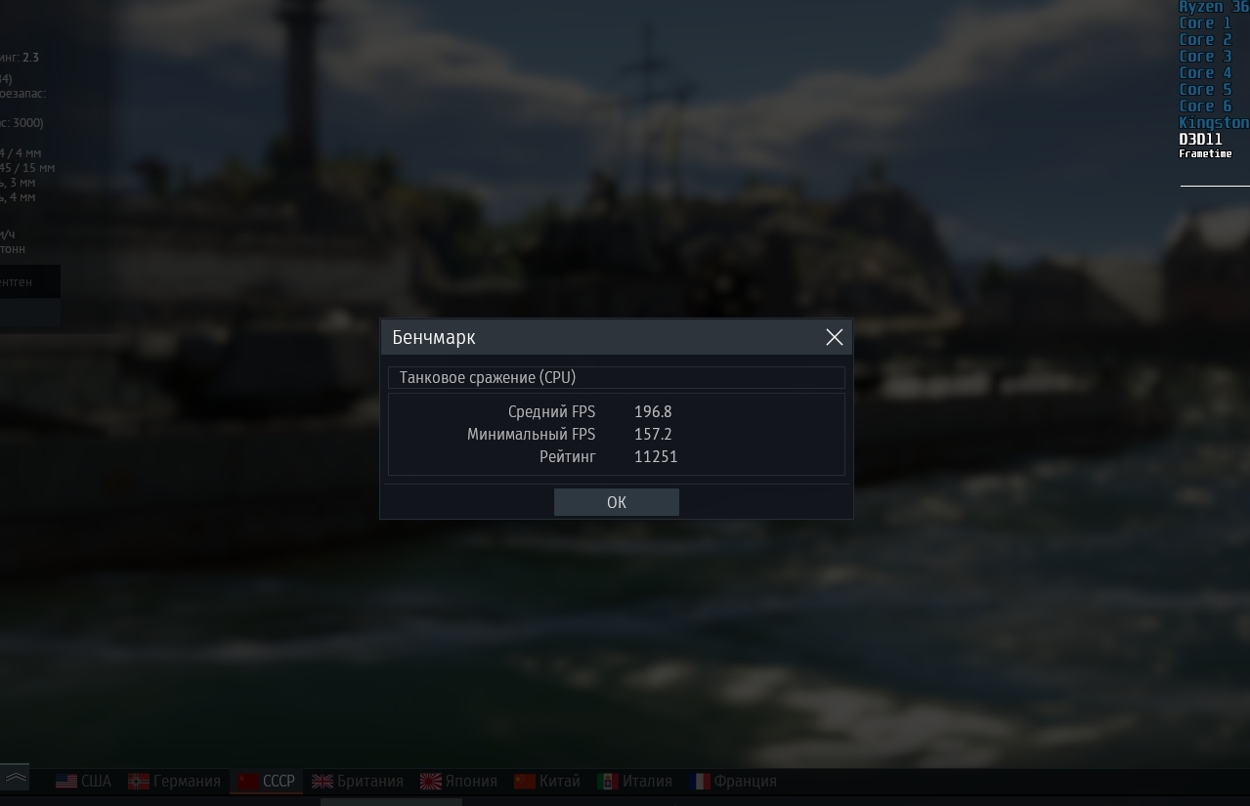The image size is (1250, 806).
Task: Pick the Japan rising sun flag icon
Action: 430,782
